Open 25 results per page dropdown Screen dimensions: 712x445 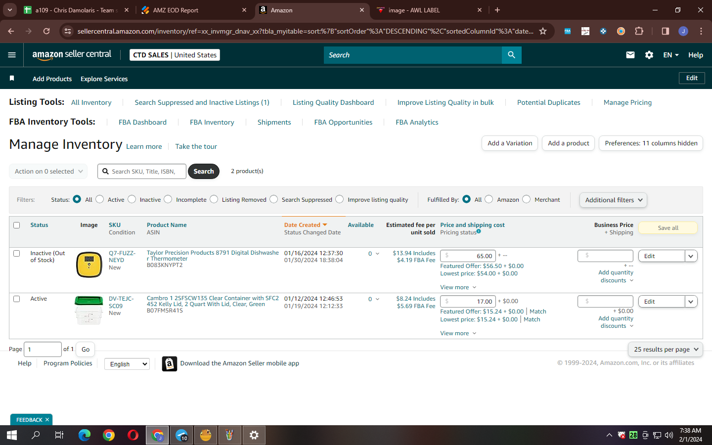pos(666,349)
